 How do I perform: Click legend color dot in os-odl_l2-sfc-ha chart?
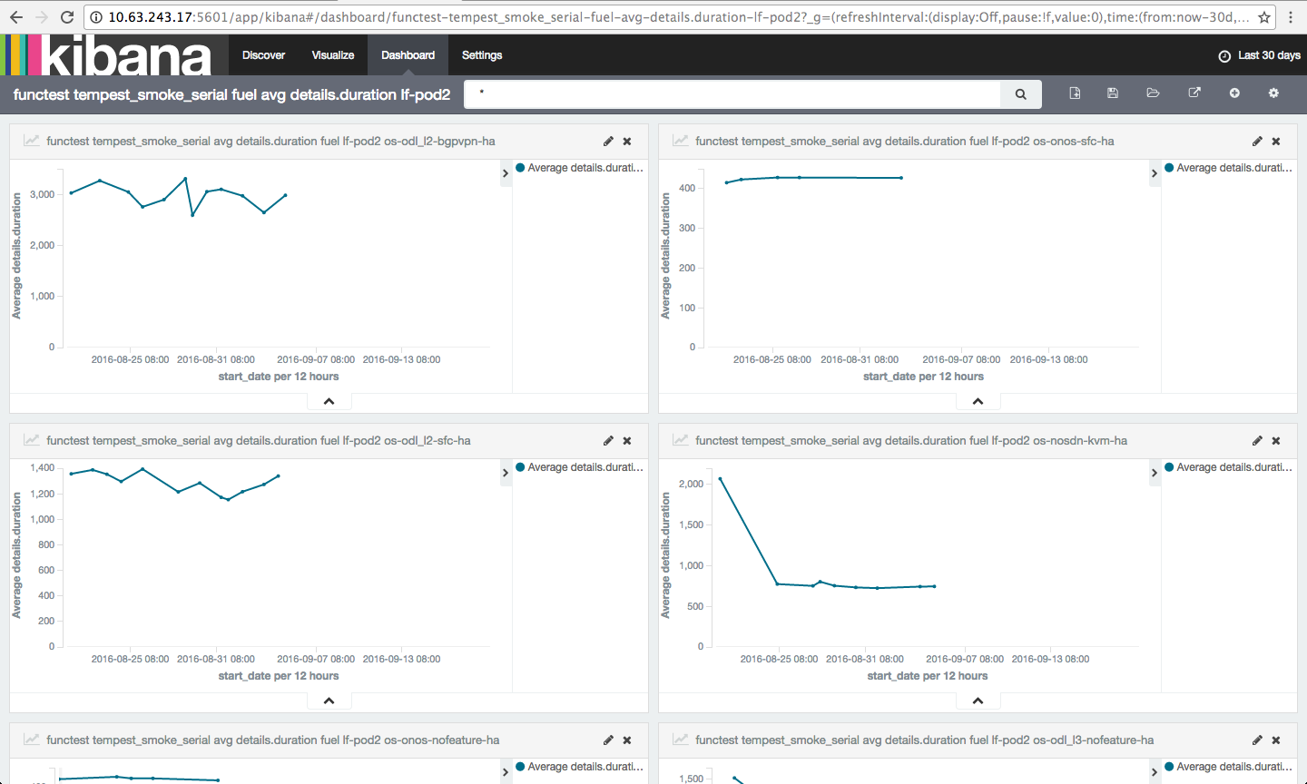point(521,467)
